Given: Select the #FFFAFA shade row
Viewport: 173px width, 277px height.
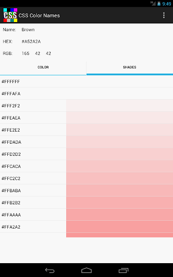Looking at the screenshot, I should [86, 93].
